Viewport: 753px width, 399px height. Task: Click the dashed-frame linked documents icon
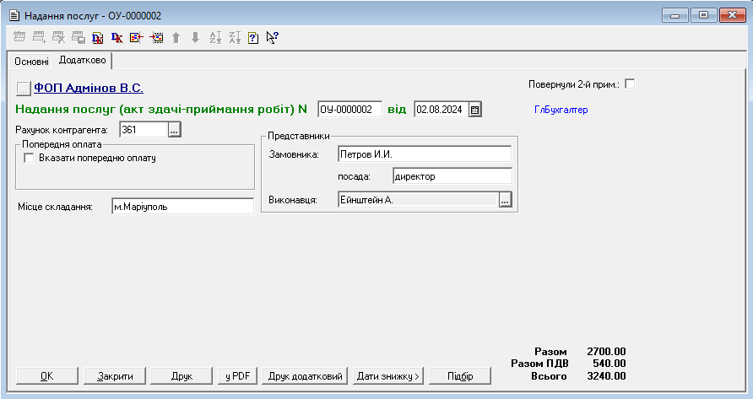pyautogui.click(x=156, y=37)
